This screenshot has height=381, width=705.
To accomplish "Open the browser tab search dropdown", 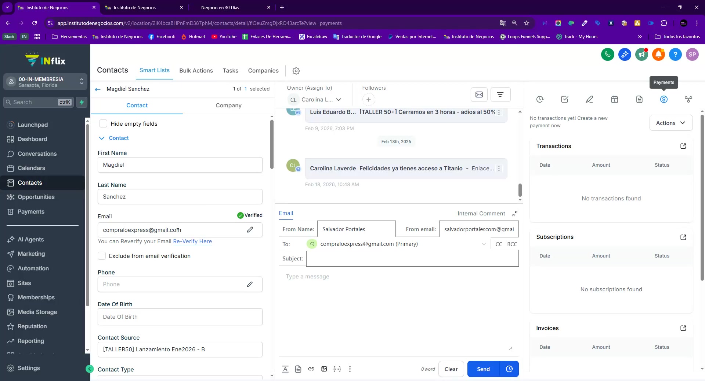I will (x=7, y=7).
